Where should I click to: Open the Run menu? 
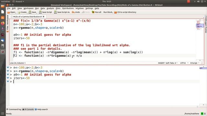[x=37, y=8]
